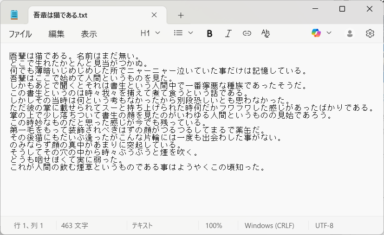Click the Notepad app icon
This screenshot has height=235, width=384.
pos(14,15)
